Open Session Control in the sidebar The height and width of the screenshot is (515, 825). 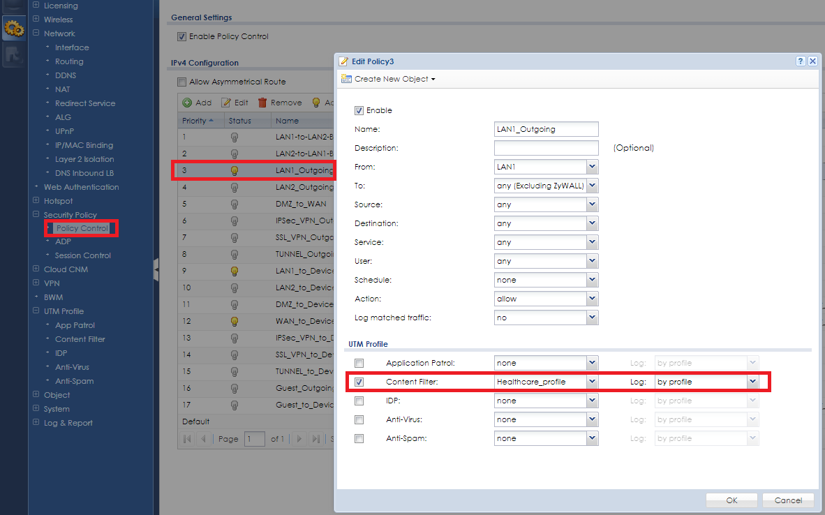point(82,255)
